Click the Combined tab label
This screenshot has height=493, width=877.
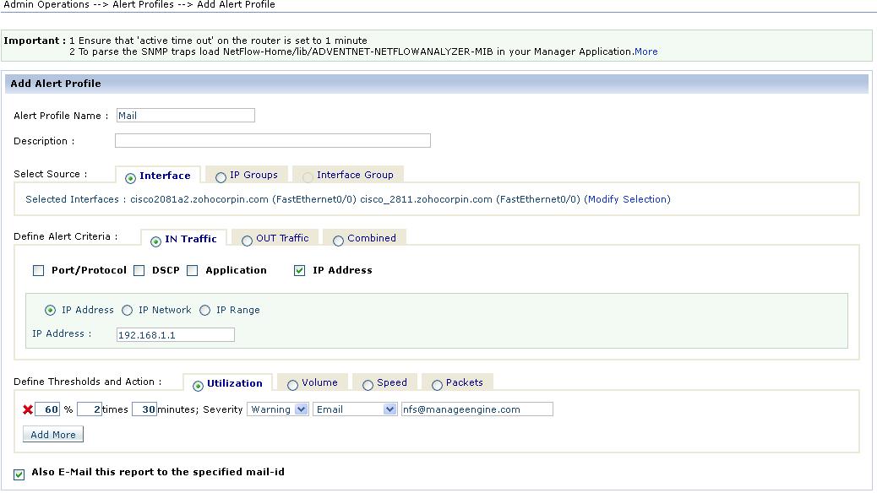coord(372,238)
